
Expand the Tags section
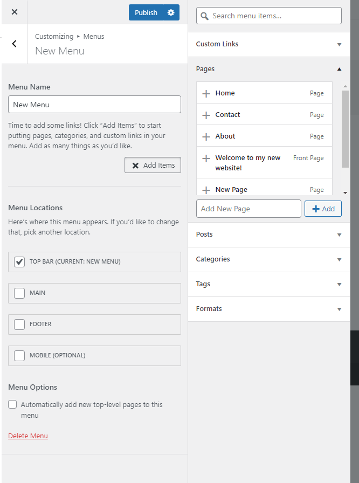(269, 284)
